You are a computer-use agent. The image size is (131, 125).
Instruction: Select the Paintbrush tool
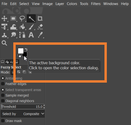point(31,27)
